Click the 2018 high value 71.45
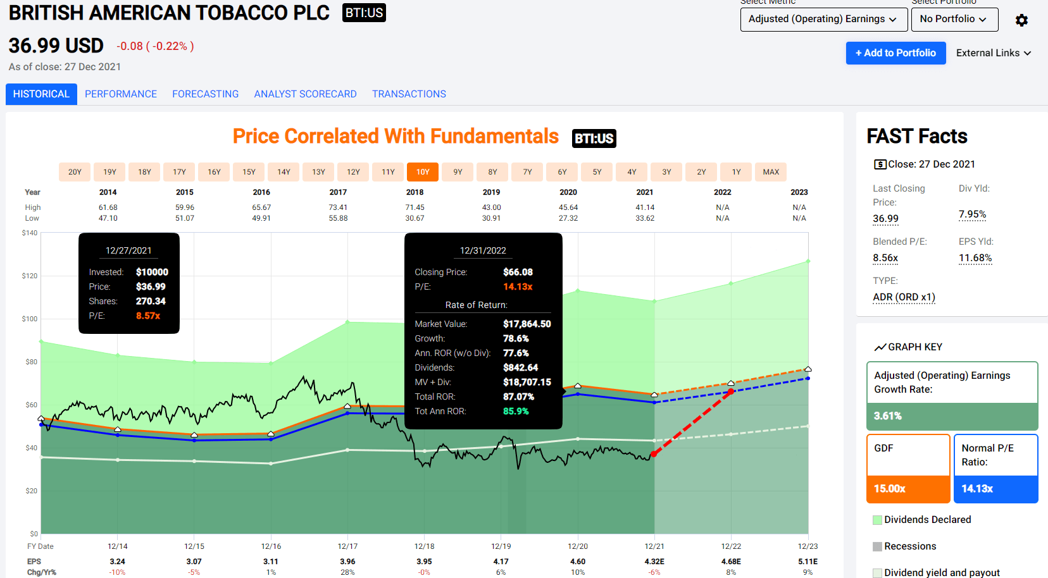This screenshot has height=578, width=1048. coord(415,207)
